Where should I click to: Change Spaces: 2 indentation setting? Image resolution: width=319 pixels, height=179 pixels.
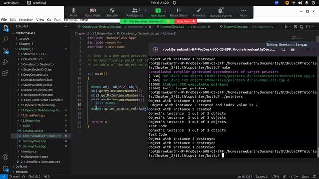tap(262, 177)
